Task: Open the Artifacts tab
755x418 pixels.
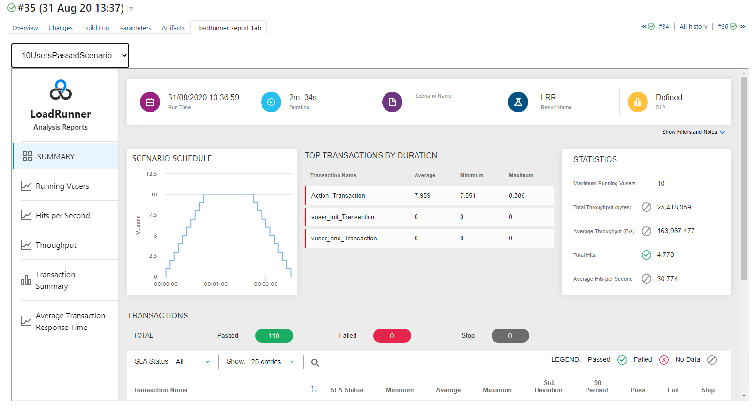Action: [x=173, y=28]
